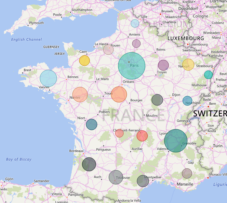Click the Andorra la Vella label
Viewport: 227px width, 203px height.
point(129,201)
